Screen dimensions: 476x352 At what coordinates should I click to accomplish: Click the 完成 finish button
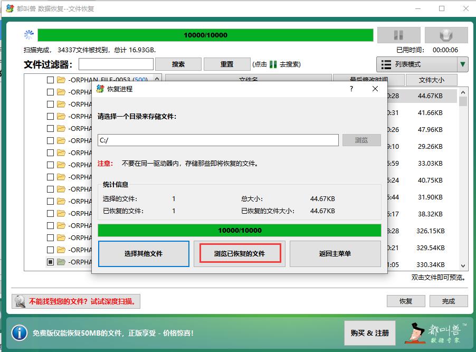449,301
